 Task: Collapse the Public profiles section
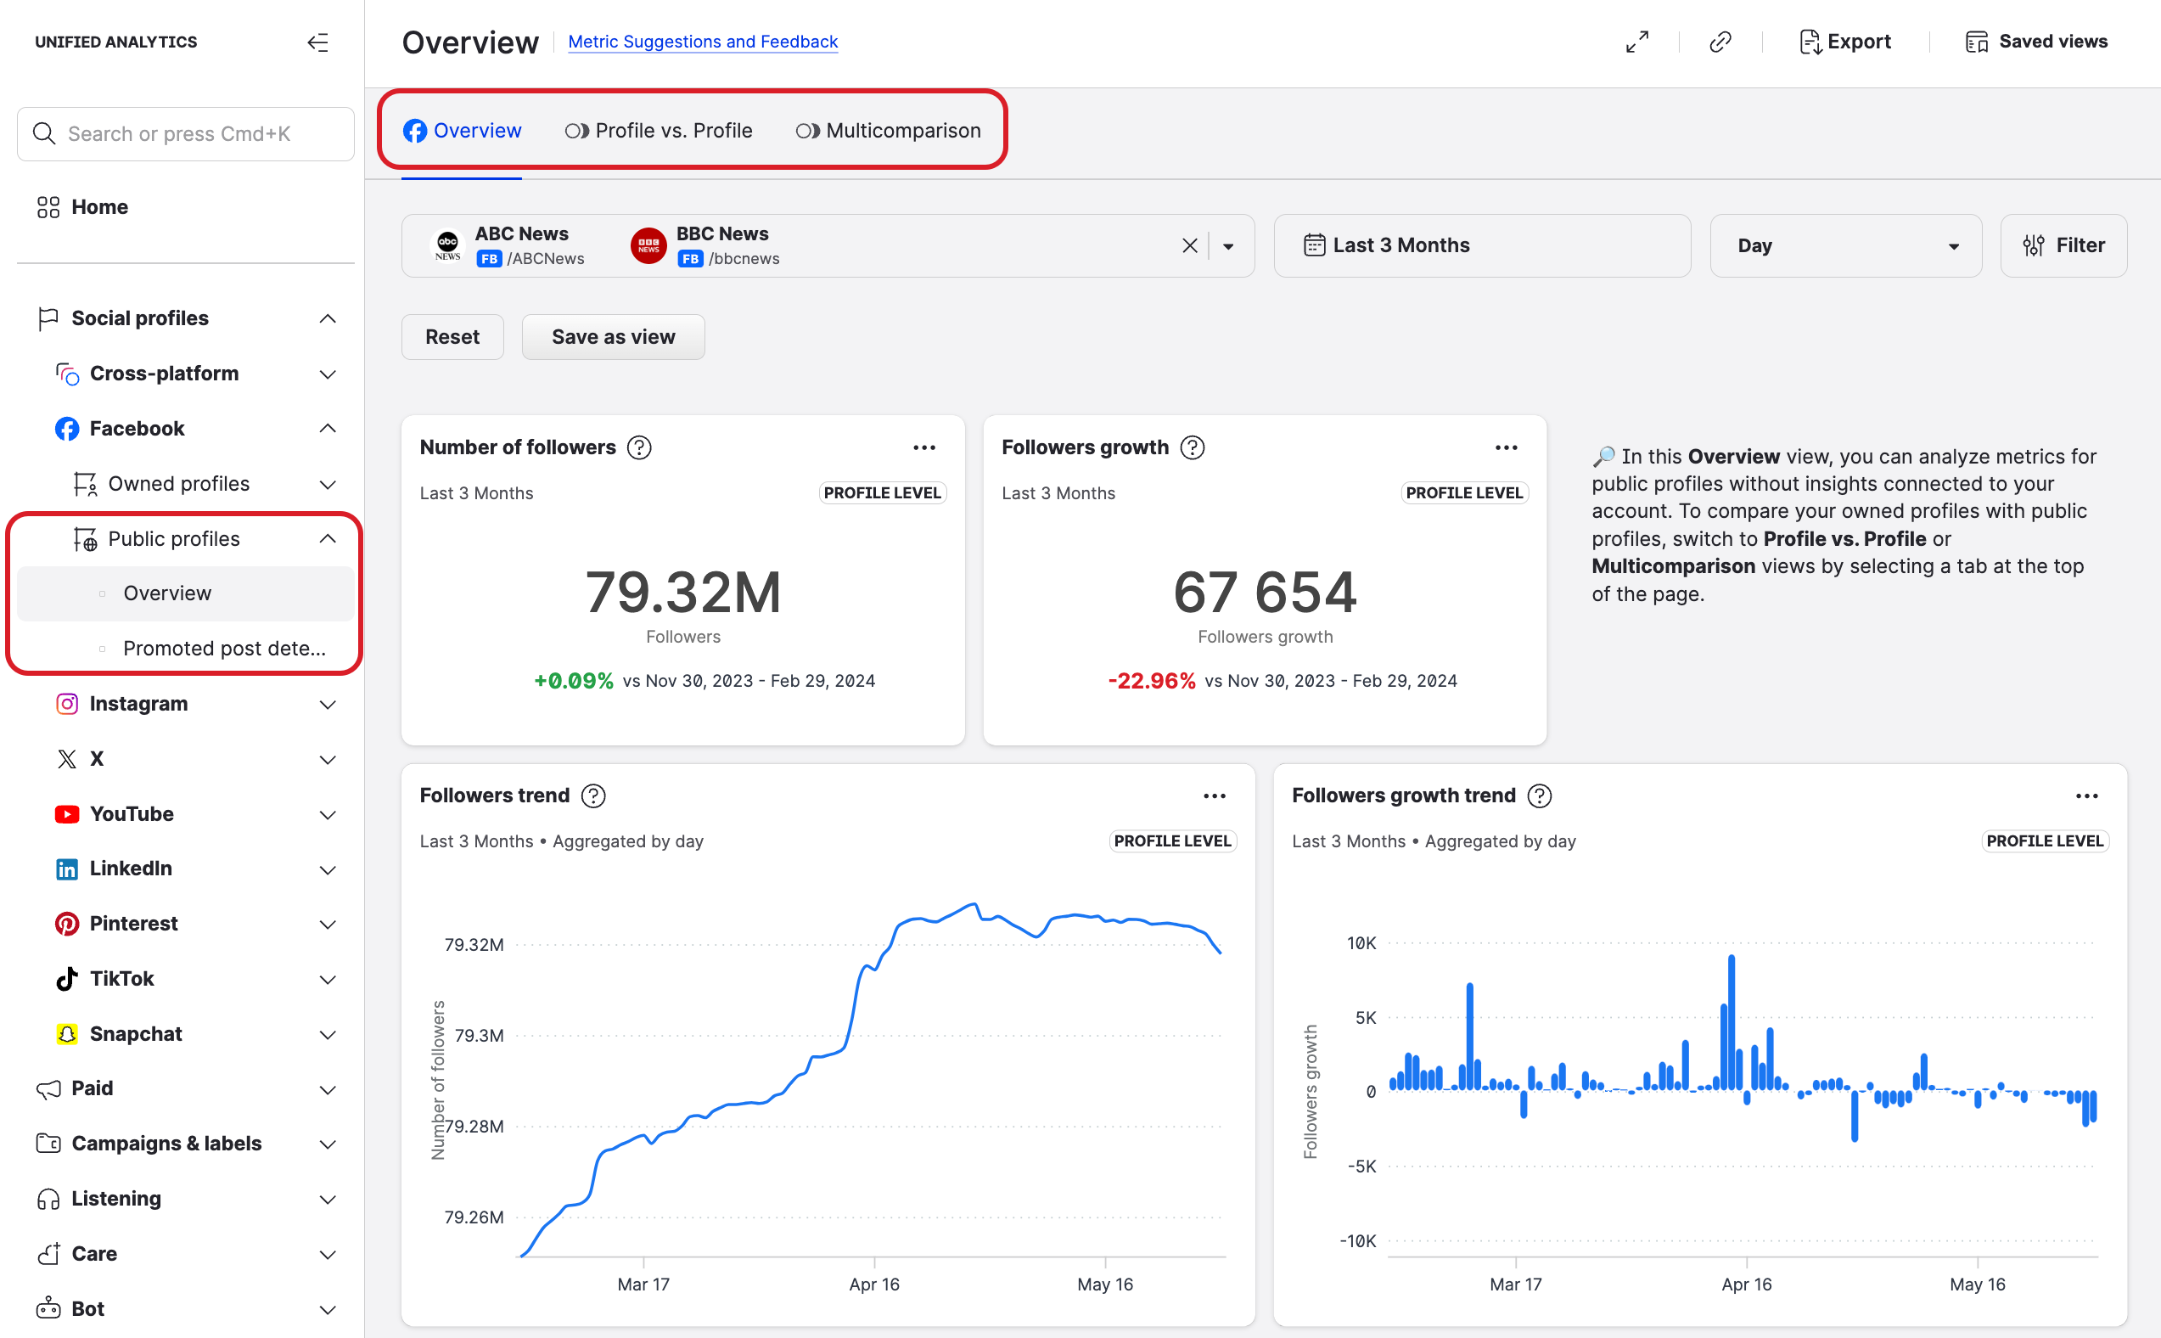pyautogui.click(x=328, y=538)
